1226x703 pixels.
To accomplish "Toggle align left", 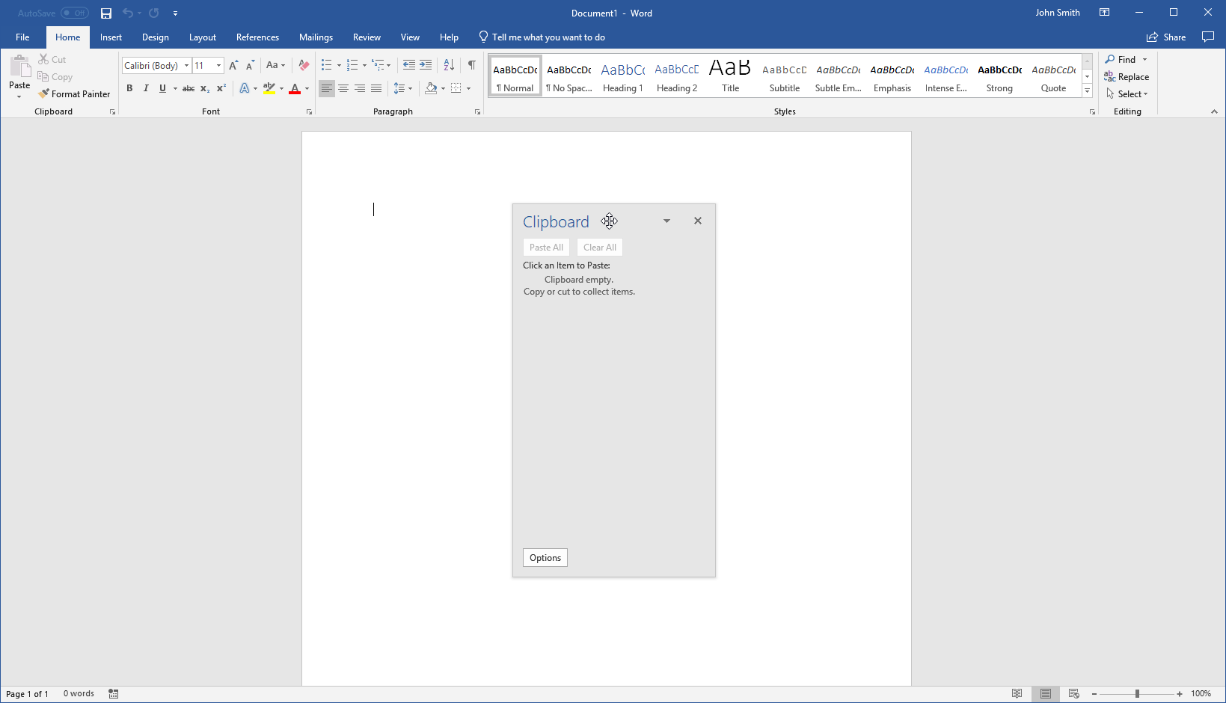I will pyautogui.click(x=327, y=88).
